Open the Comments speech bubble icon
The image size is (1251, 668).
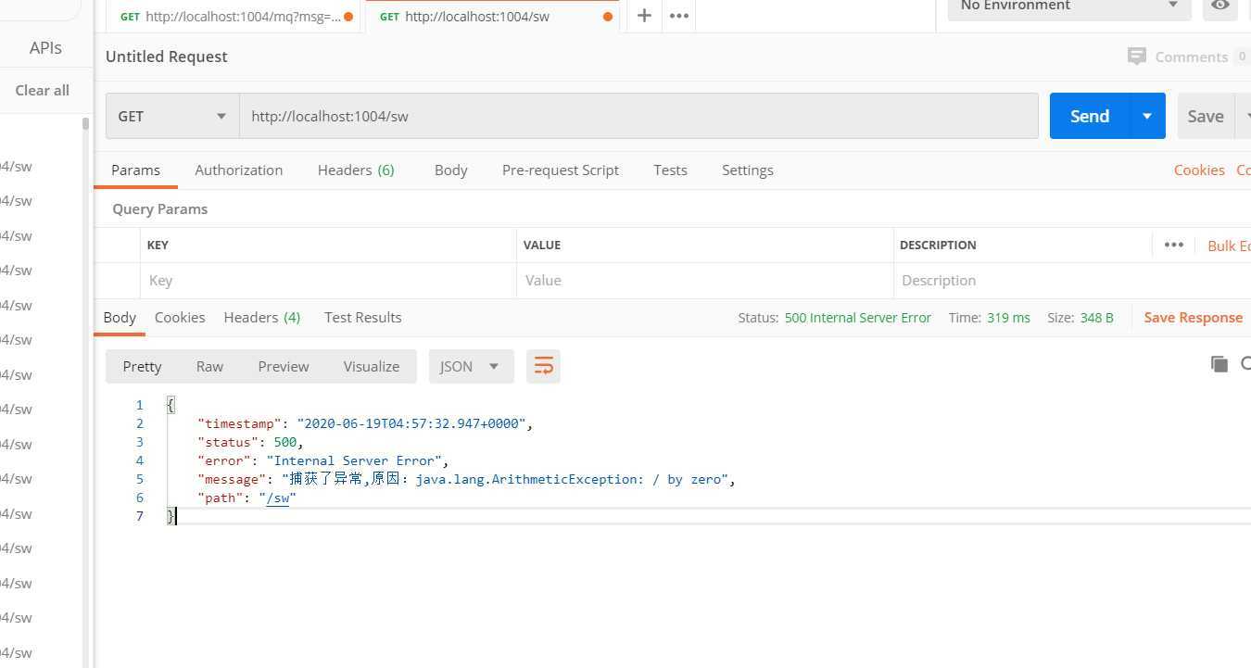1137,57
